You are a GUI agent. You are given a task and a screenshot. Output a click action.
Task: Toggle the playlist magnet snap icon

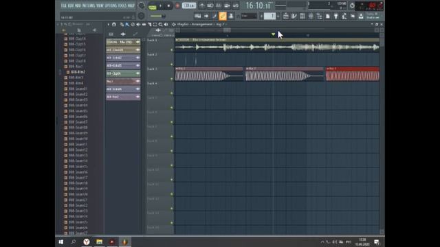click(114, 25)
